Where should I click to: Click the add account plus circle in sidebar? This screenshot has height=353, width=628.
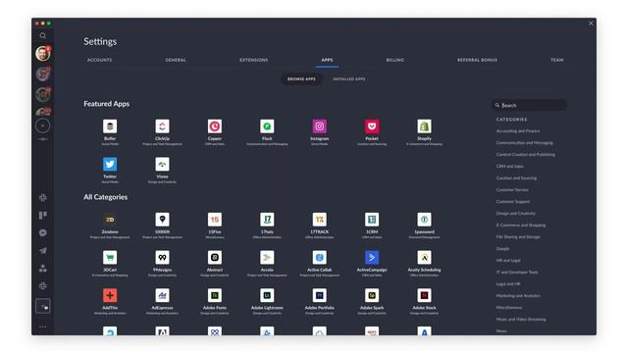43,126
